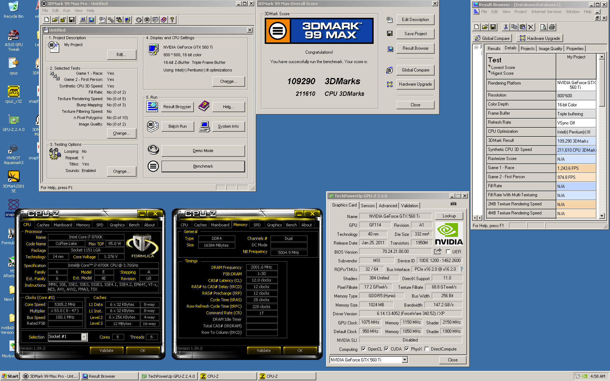Click Save Project button in score window
The image size is (610, 381).
coord(415,34)
